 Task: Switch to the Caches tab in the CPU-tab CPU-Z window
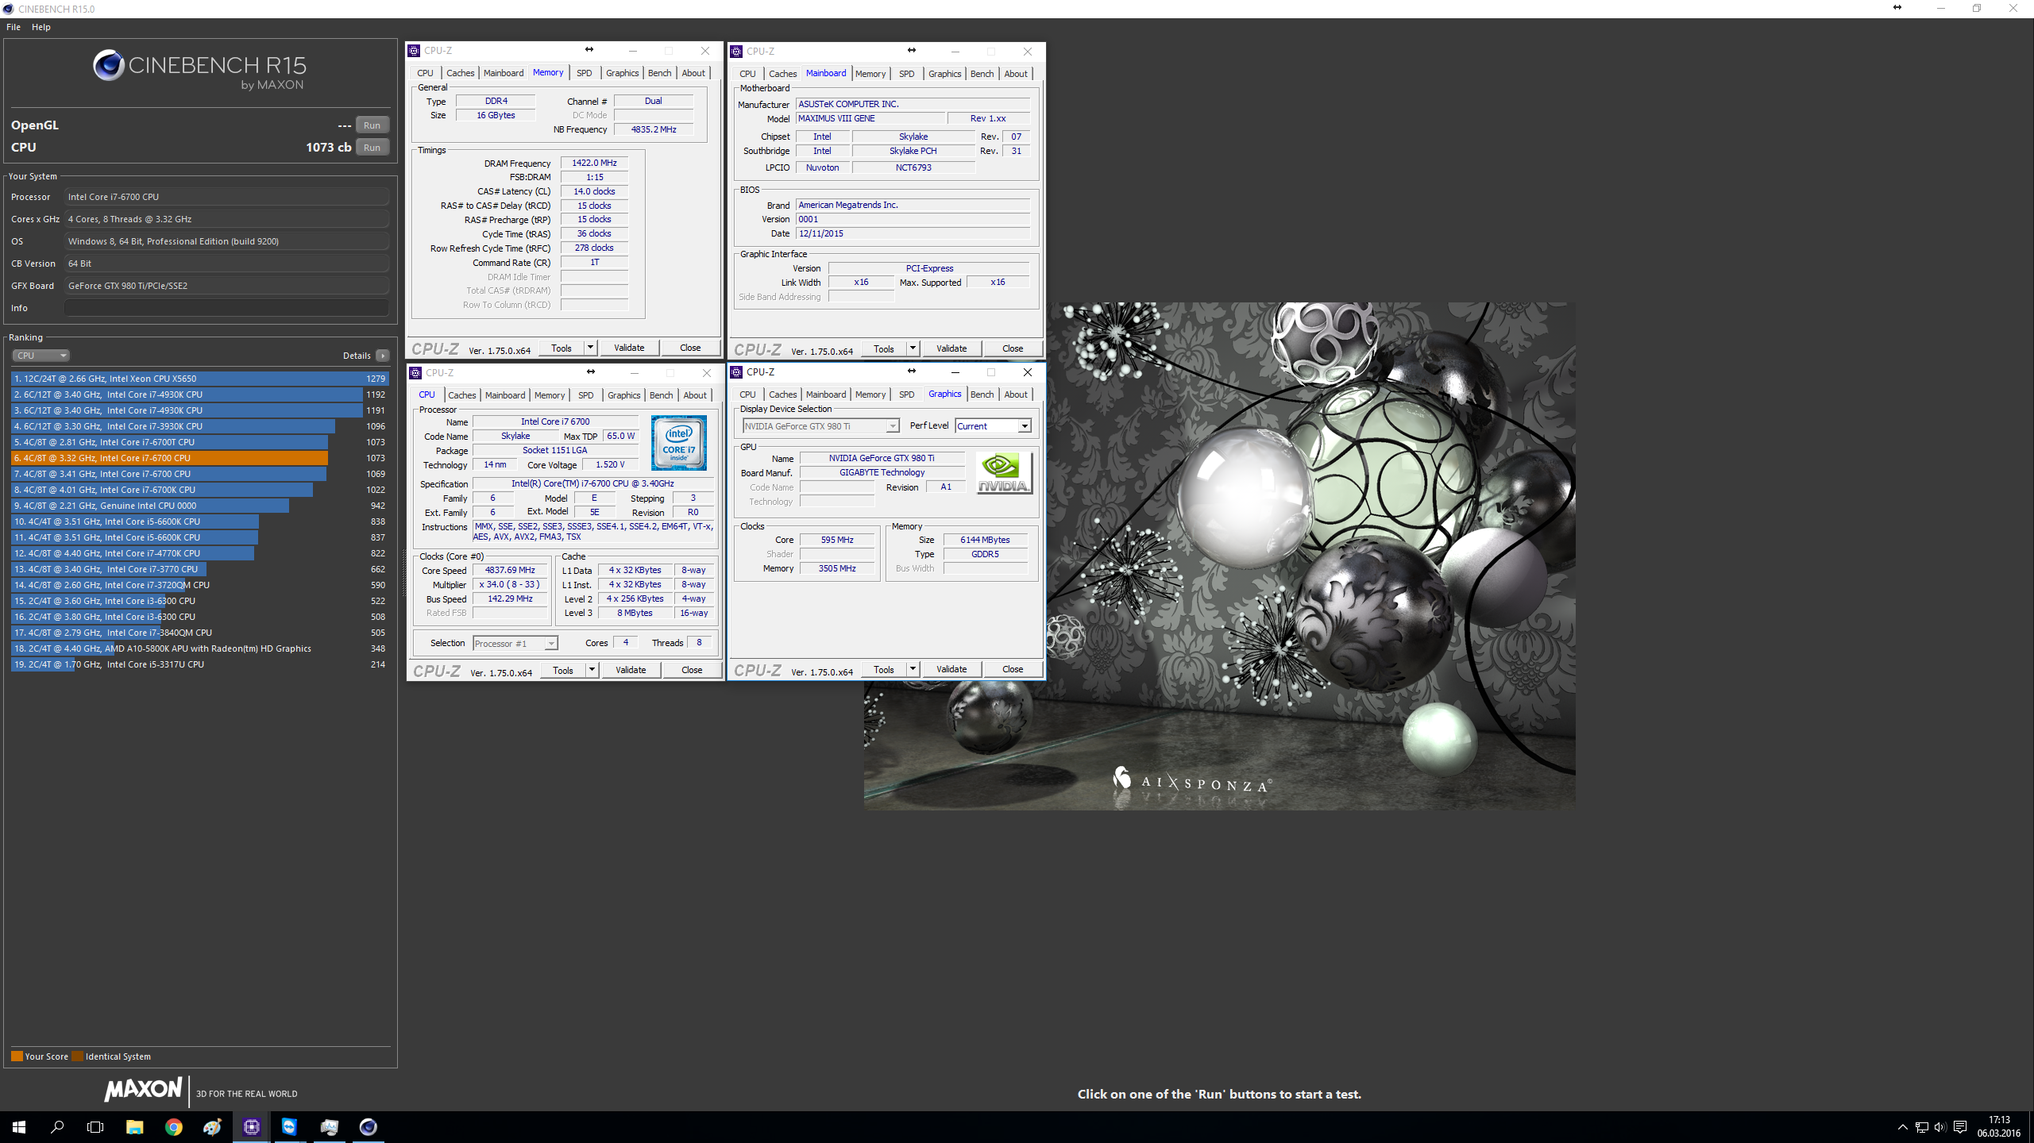[461, 395]
